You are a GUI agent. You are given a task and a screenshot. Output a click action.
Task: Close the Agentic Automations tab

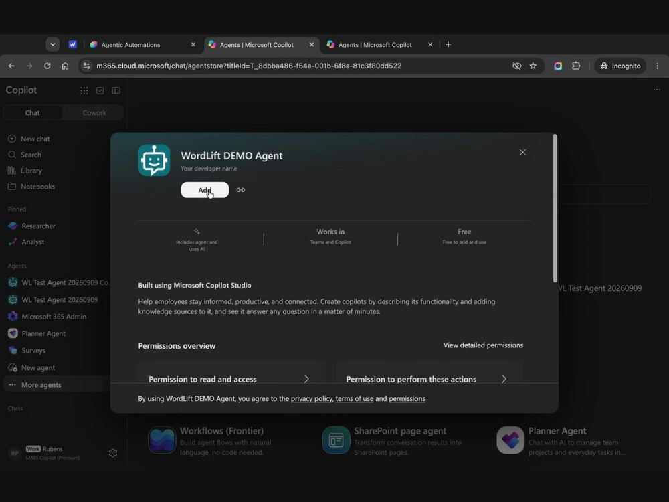[193, 44]
